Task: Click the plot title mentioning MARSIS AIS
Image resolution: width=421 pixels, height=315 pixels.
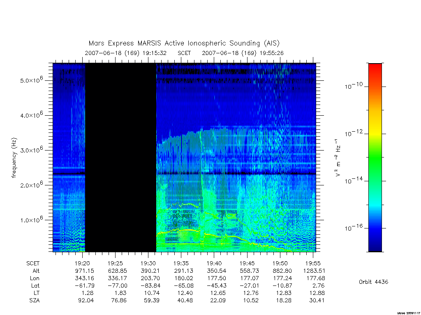Action: (x=184, y=43)
